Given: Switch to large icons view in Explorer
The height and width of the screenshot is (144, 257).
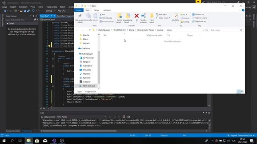Looking at the screenshot, I should point(242,92).
